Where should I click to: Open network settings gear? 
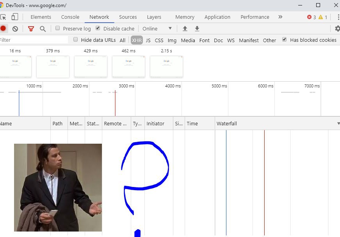(337, 29)
